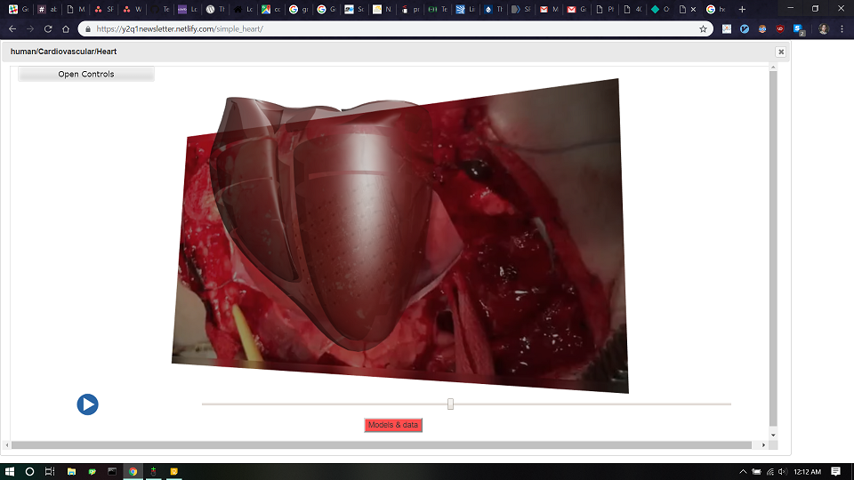
Task: Click the animation timeline slider handle
Action: point(450,404)
